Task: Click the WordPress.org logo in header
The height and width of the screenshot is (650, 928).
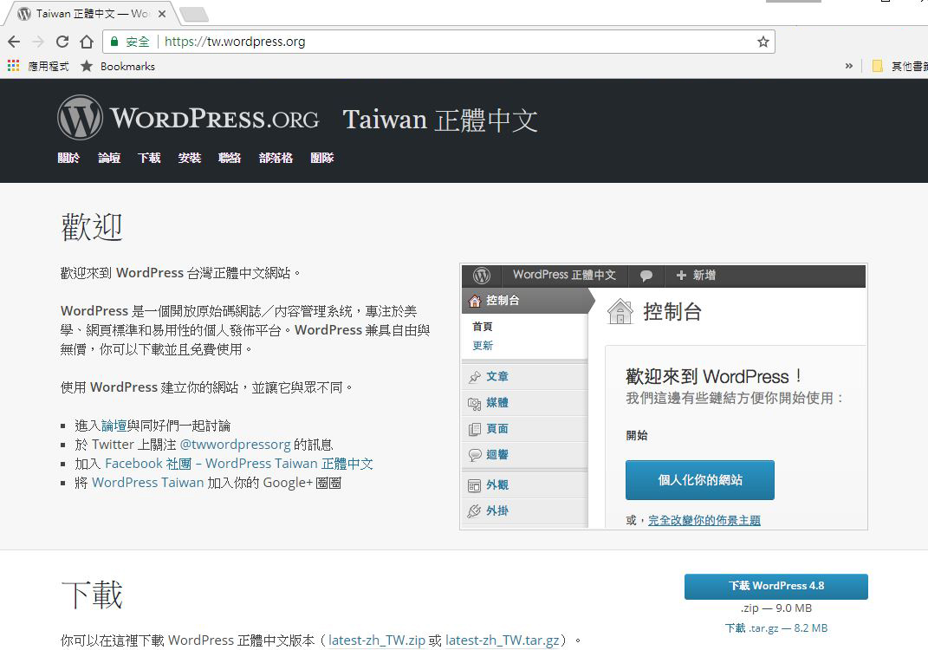Action: [x=188, y=118]
